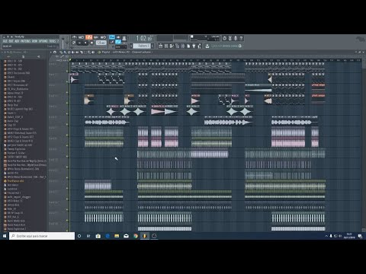This screenshot has width=366, height=274.
Task: Click the download arrow icon beside news panel
Action: point(207,46)
